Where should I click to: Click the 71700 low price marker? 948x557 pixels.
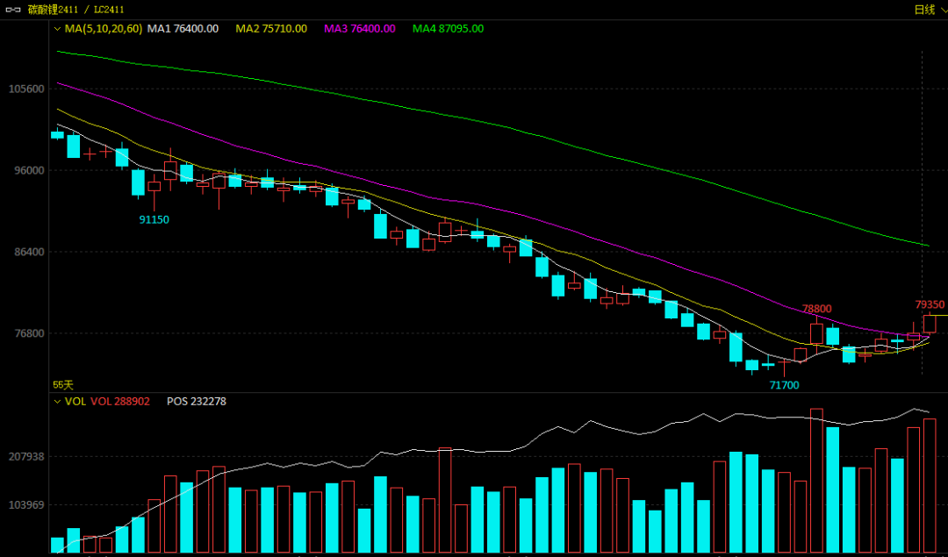[784, 385]
